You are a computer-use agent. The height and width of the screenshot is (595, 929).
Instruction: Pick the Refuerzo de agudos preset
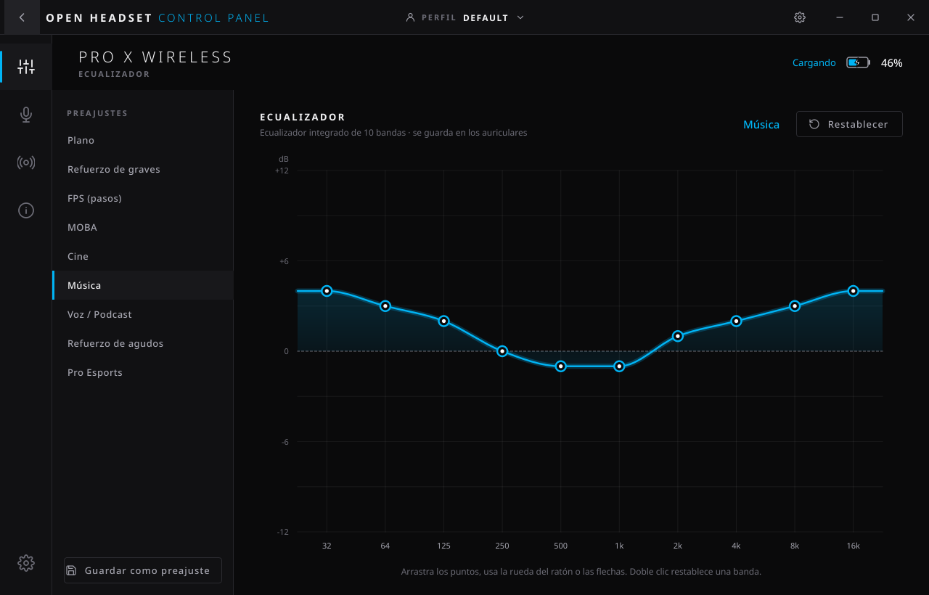[143, 343]
